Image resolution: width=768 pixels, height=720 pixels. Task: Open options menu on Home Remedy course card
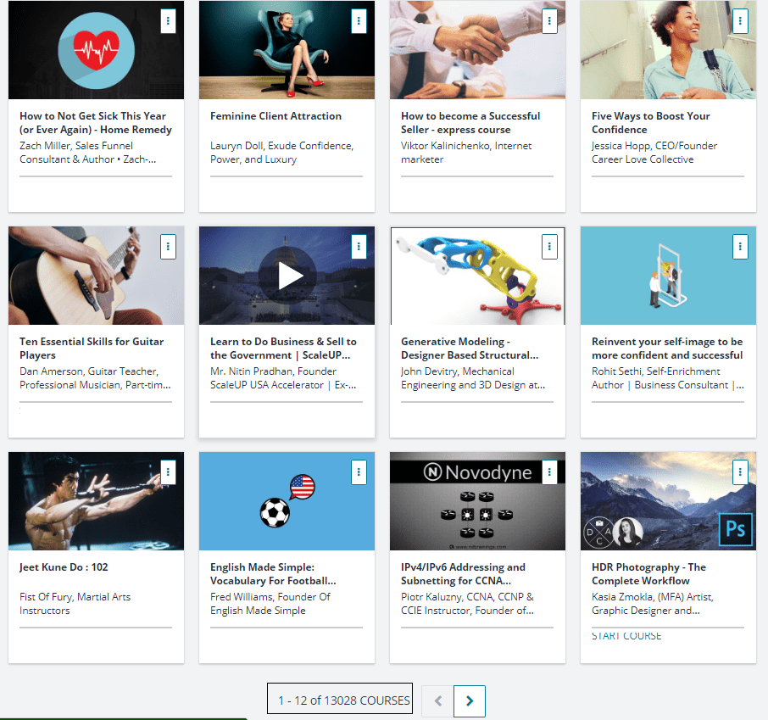click(x=168, y=21)
